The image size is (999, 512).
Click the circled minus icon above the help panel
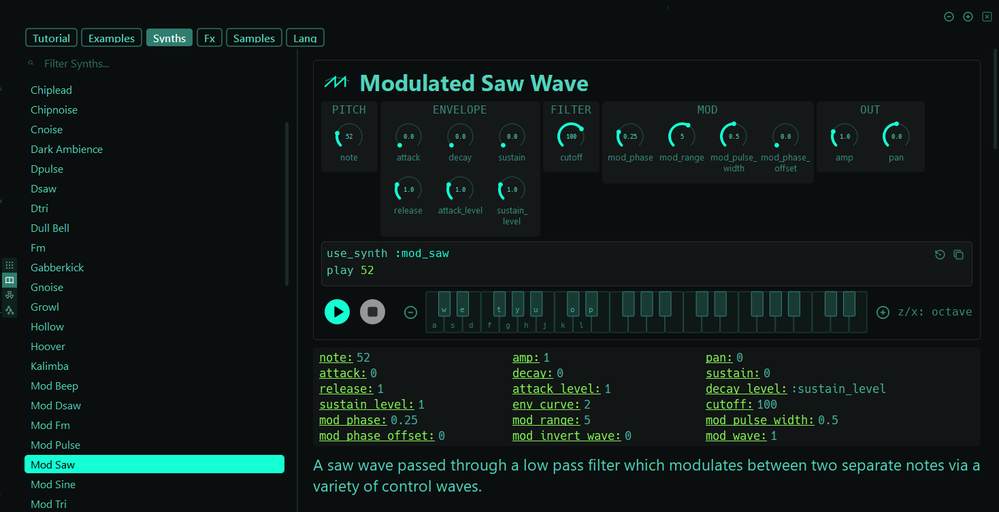pos(949,16)
